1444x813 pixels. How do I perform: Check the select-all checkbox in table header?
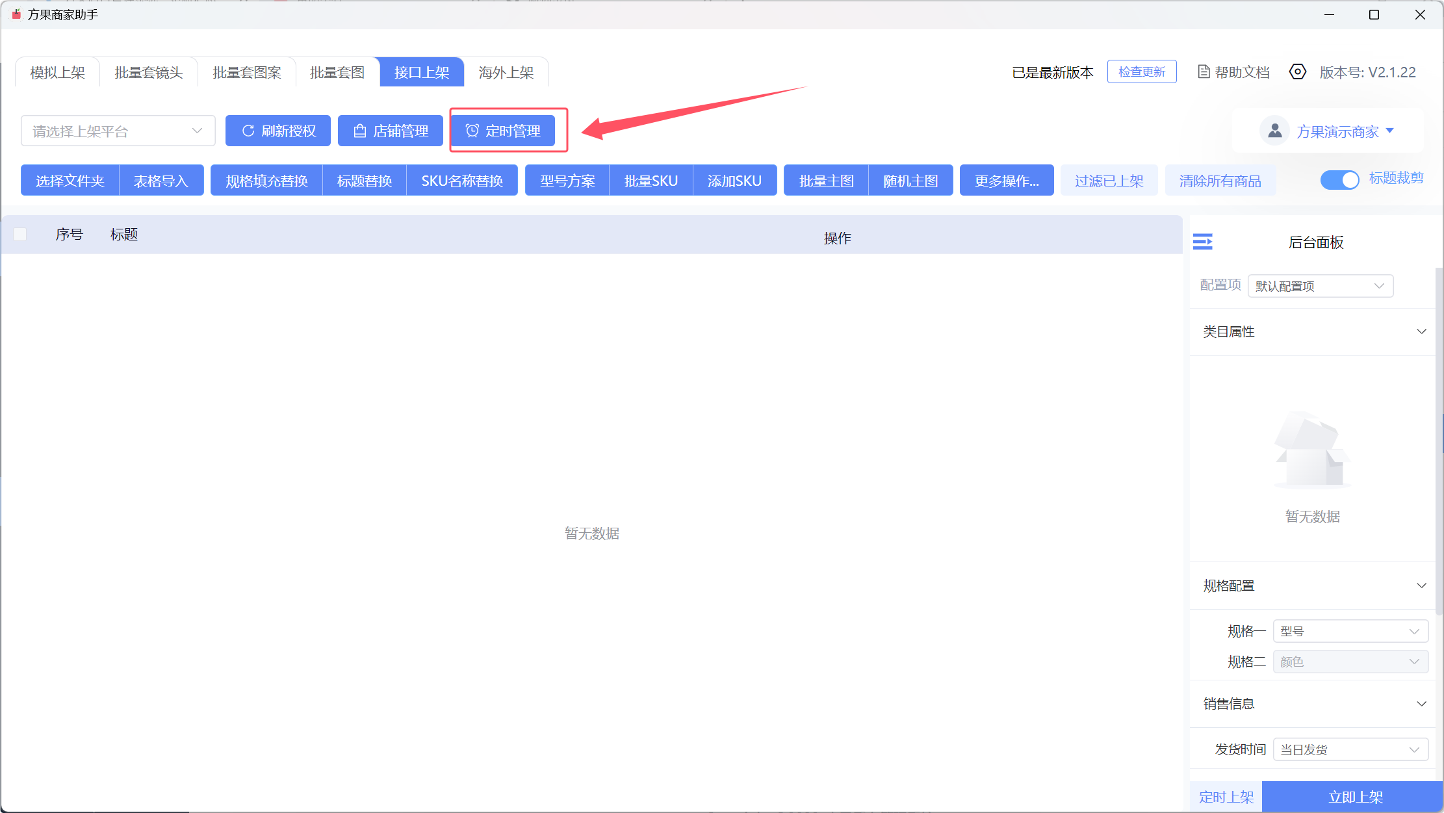tap(20, 234)
